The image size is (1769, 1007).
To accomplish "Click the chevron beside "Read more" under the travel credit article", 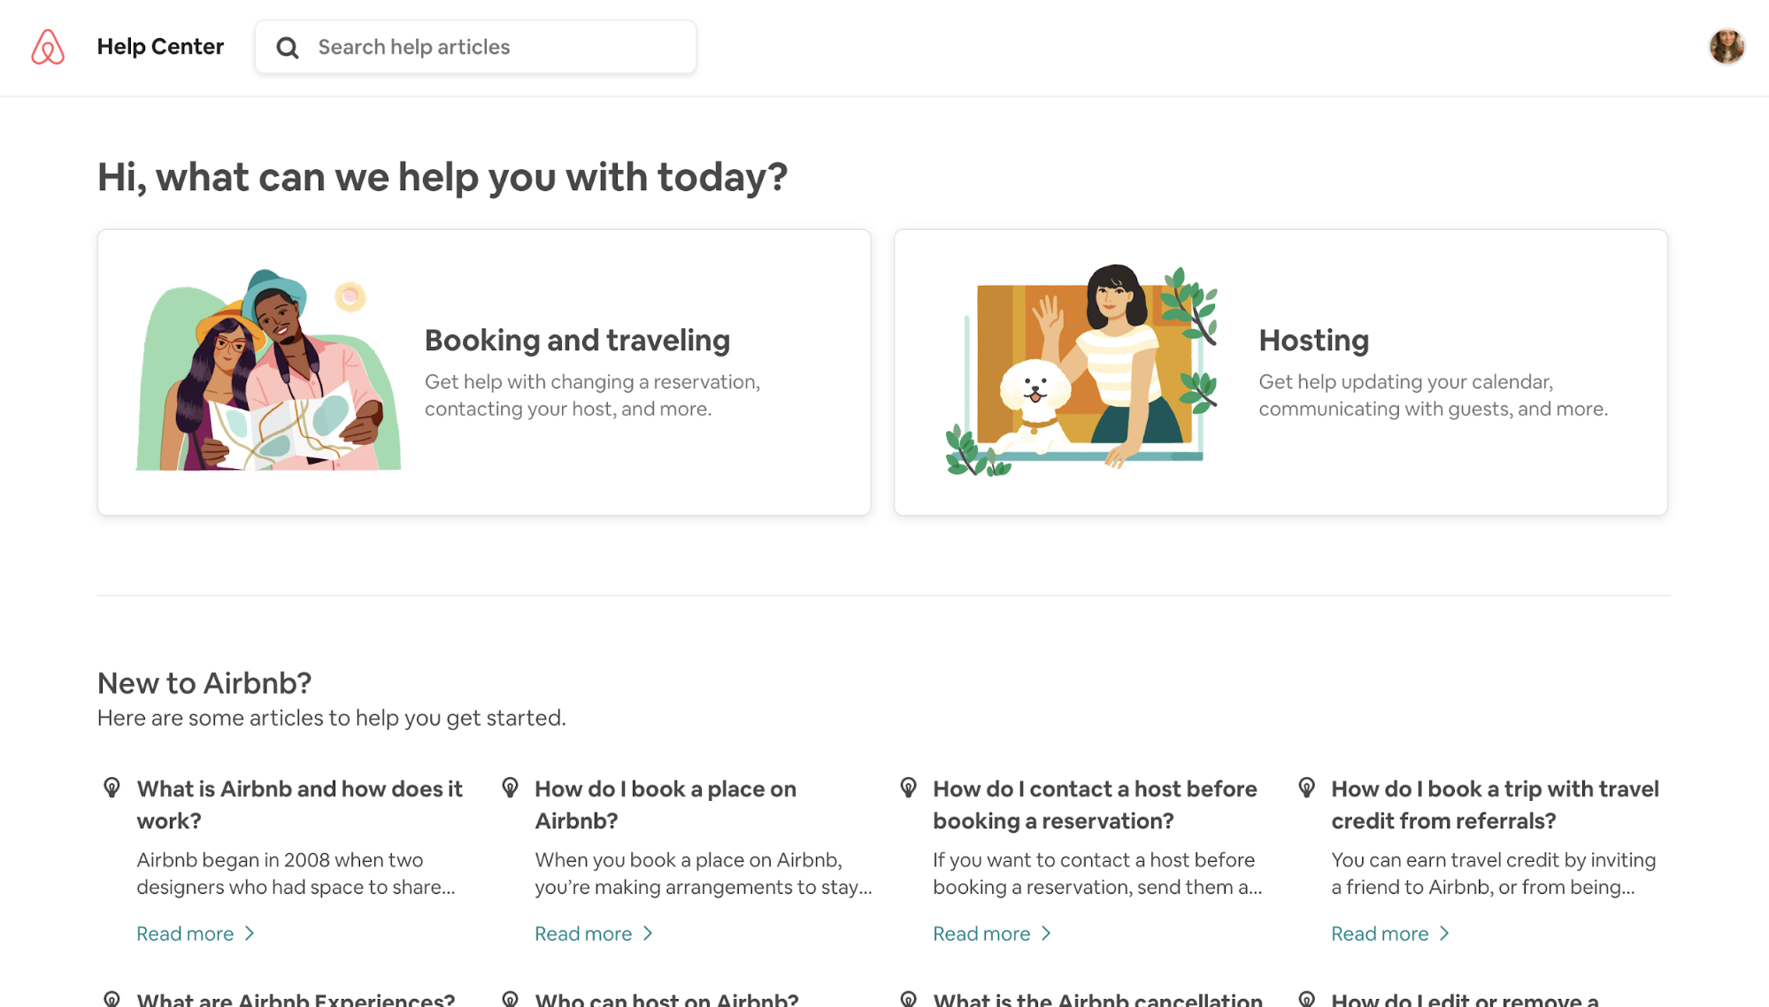I will tap(1444, 933).
